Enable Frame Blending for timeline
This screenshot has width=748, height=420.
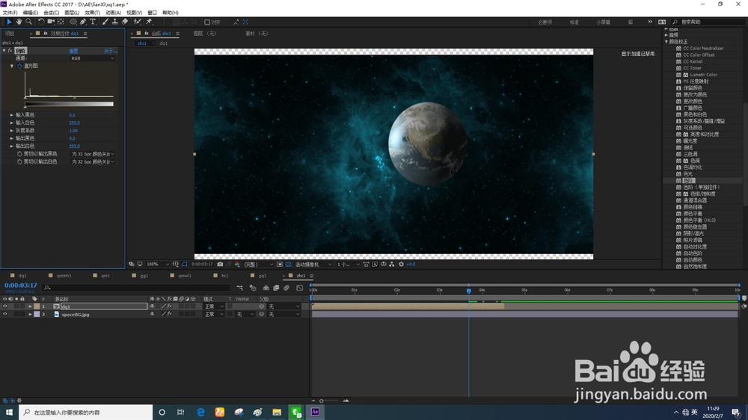coord(276,288)
